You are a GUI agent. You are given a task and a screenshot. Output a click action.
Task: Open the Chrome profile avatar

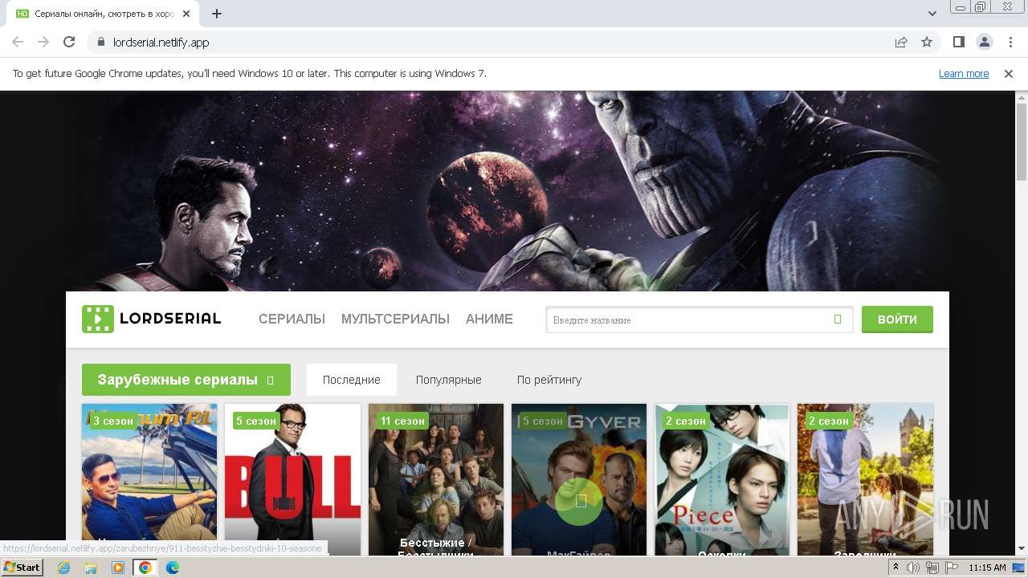coord(984,42)
